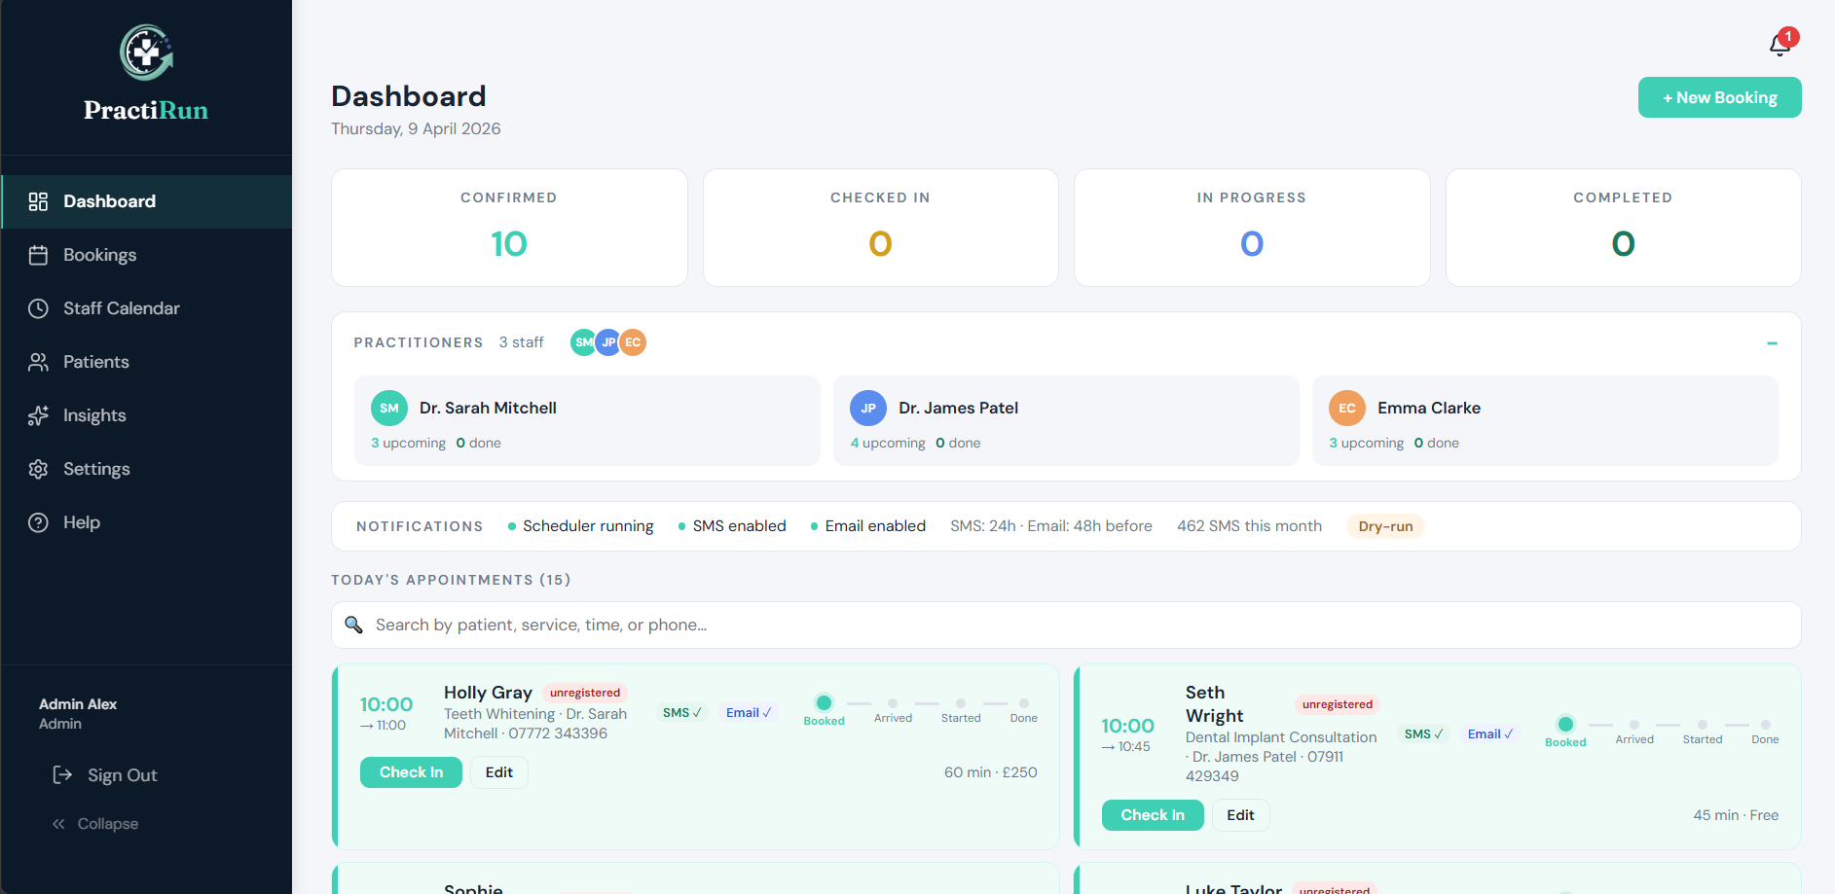Click Holly Gray's Done progress step
The width and height of the screenshot is (1835, 894).
pyautogui.click(x=1024, y=711)
